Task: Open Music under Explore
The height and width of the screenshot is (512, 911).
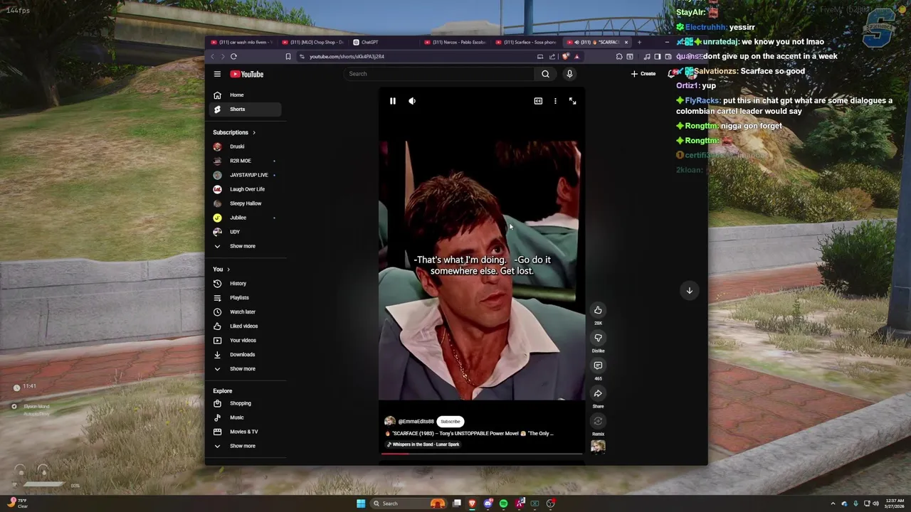Action: tap(246, 417)
